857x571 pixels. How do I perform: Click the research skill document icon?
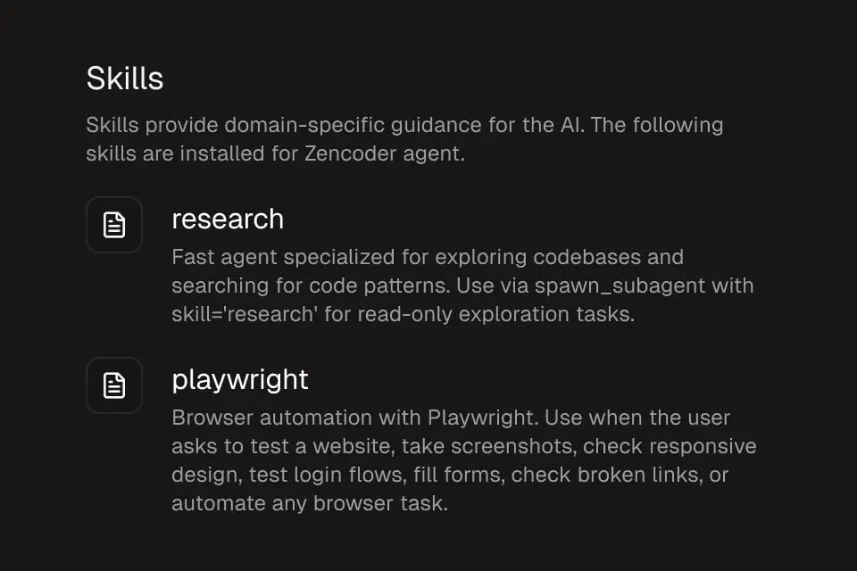(x=114, y=225)
